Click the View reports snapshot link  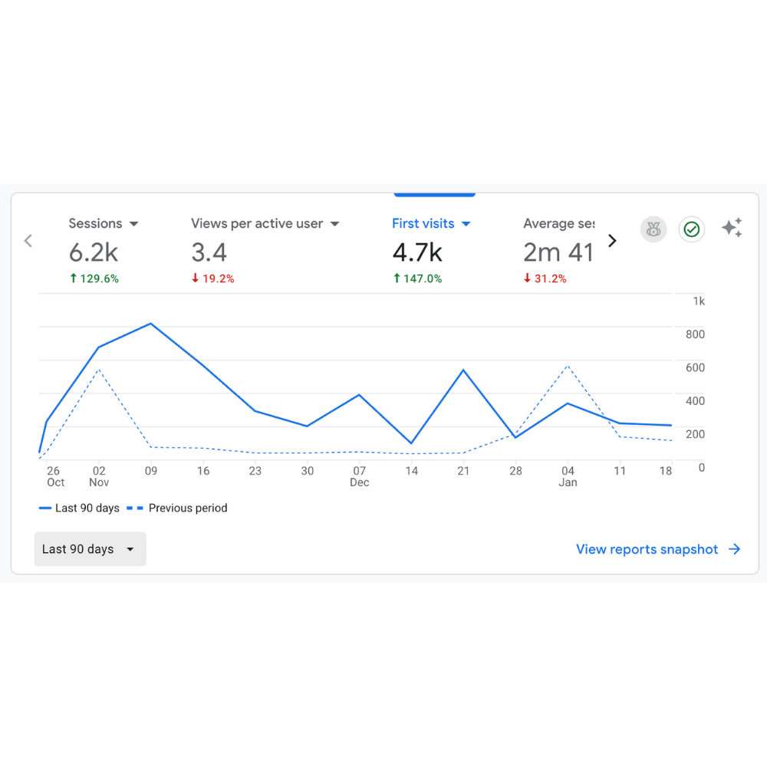click(x=647, y=549)
